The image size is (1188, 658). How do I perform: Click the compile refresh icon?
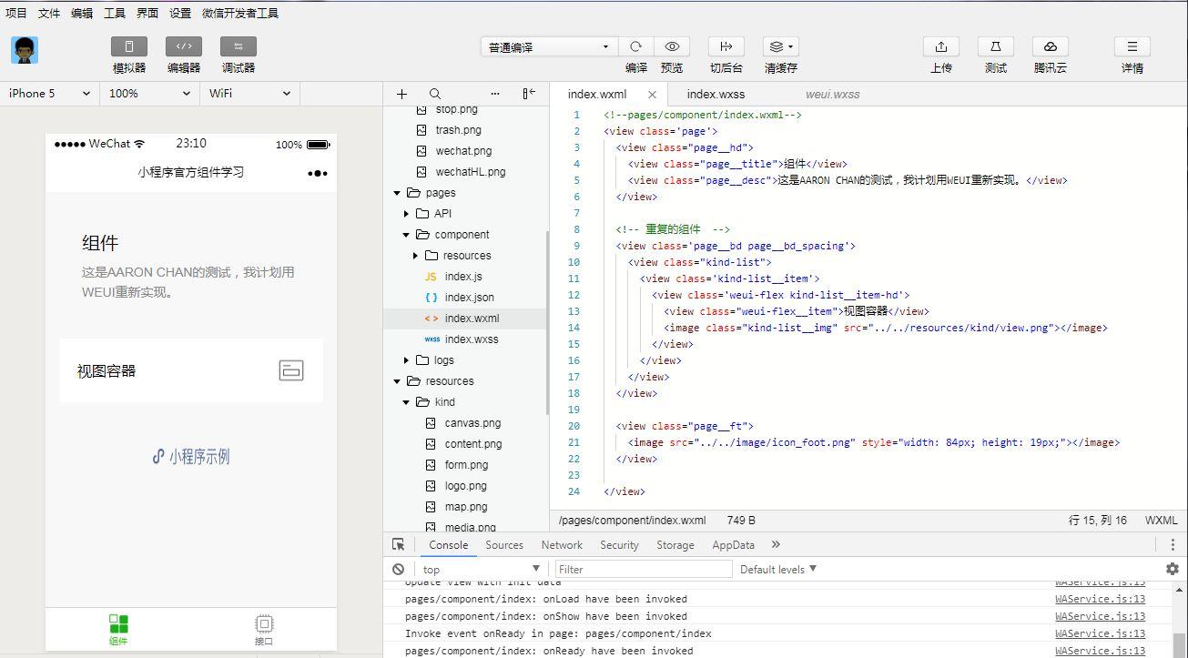(636, 46)
